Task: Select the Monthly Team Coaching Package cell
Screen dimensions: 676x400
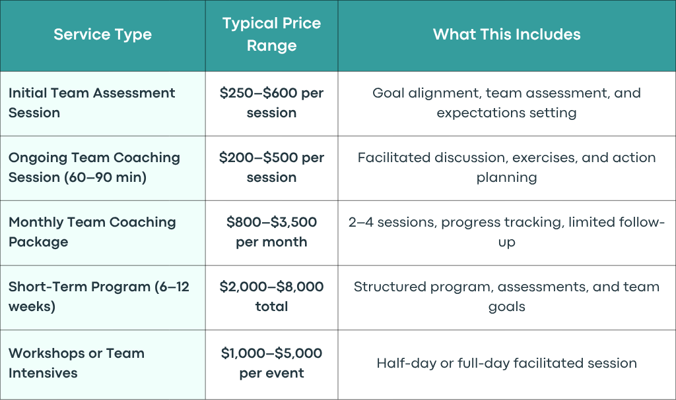Action: (102, 233)
